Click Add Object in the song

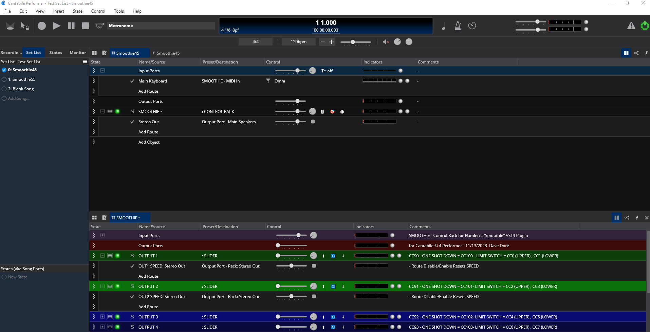click(x=149, y=142)
